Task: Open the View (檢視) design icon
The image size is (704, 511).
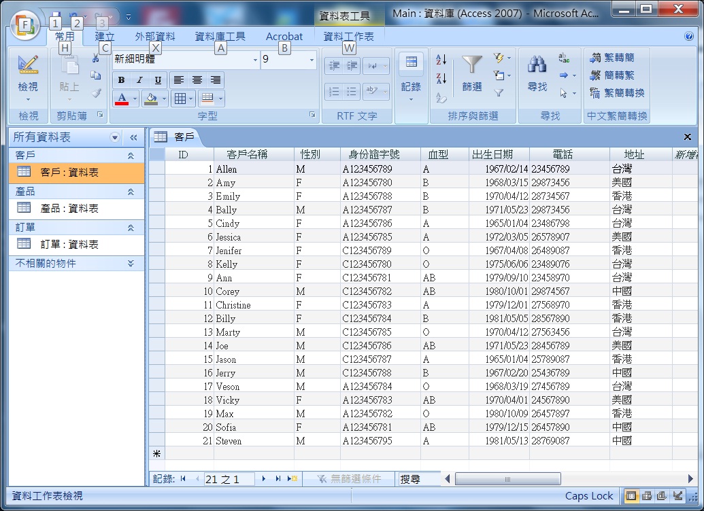Action: 28,65
